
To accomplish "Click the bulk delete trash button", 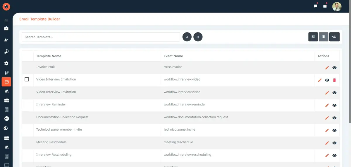I will coord(324,37).
